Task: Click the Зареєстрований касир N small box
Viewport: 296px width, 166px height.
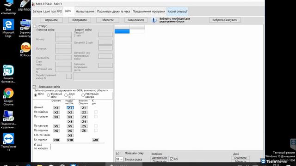Action: [x=69, y=77]
